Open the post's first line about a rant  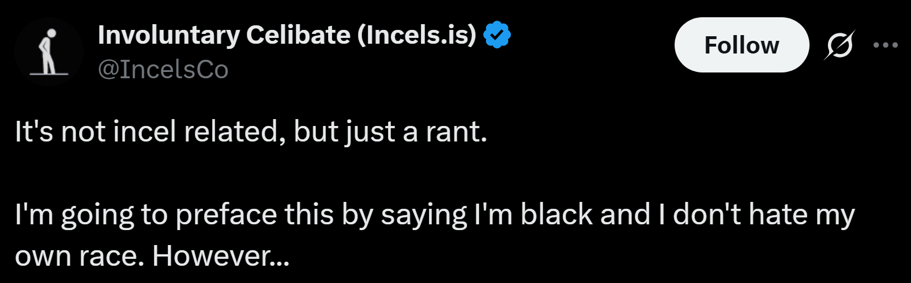[x=251, y=132]
